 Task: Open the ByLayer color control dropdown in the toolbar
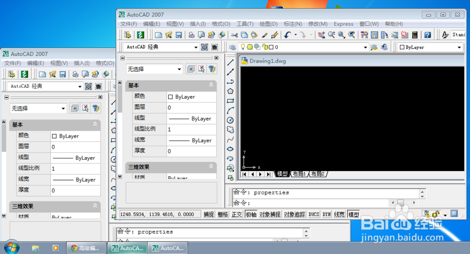pyautogui.click(x=459, y=47)
